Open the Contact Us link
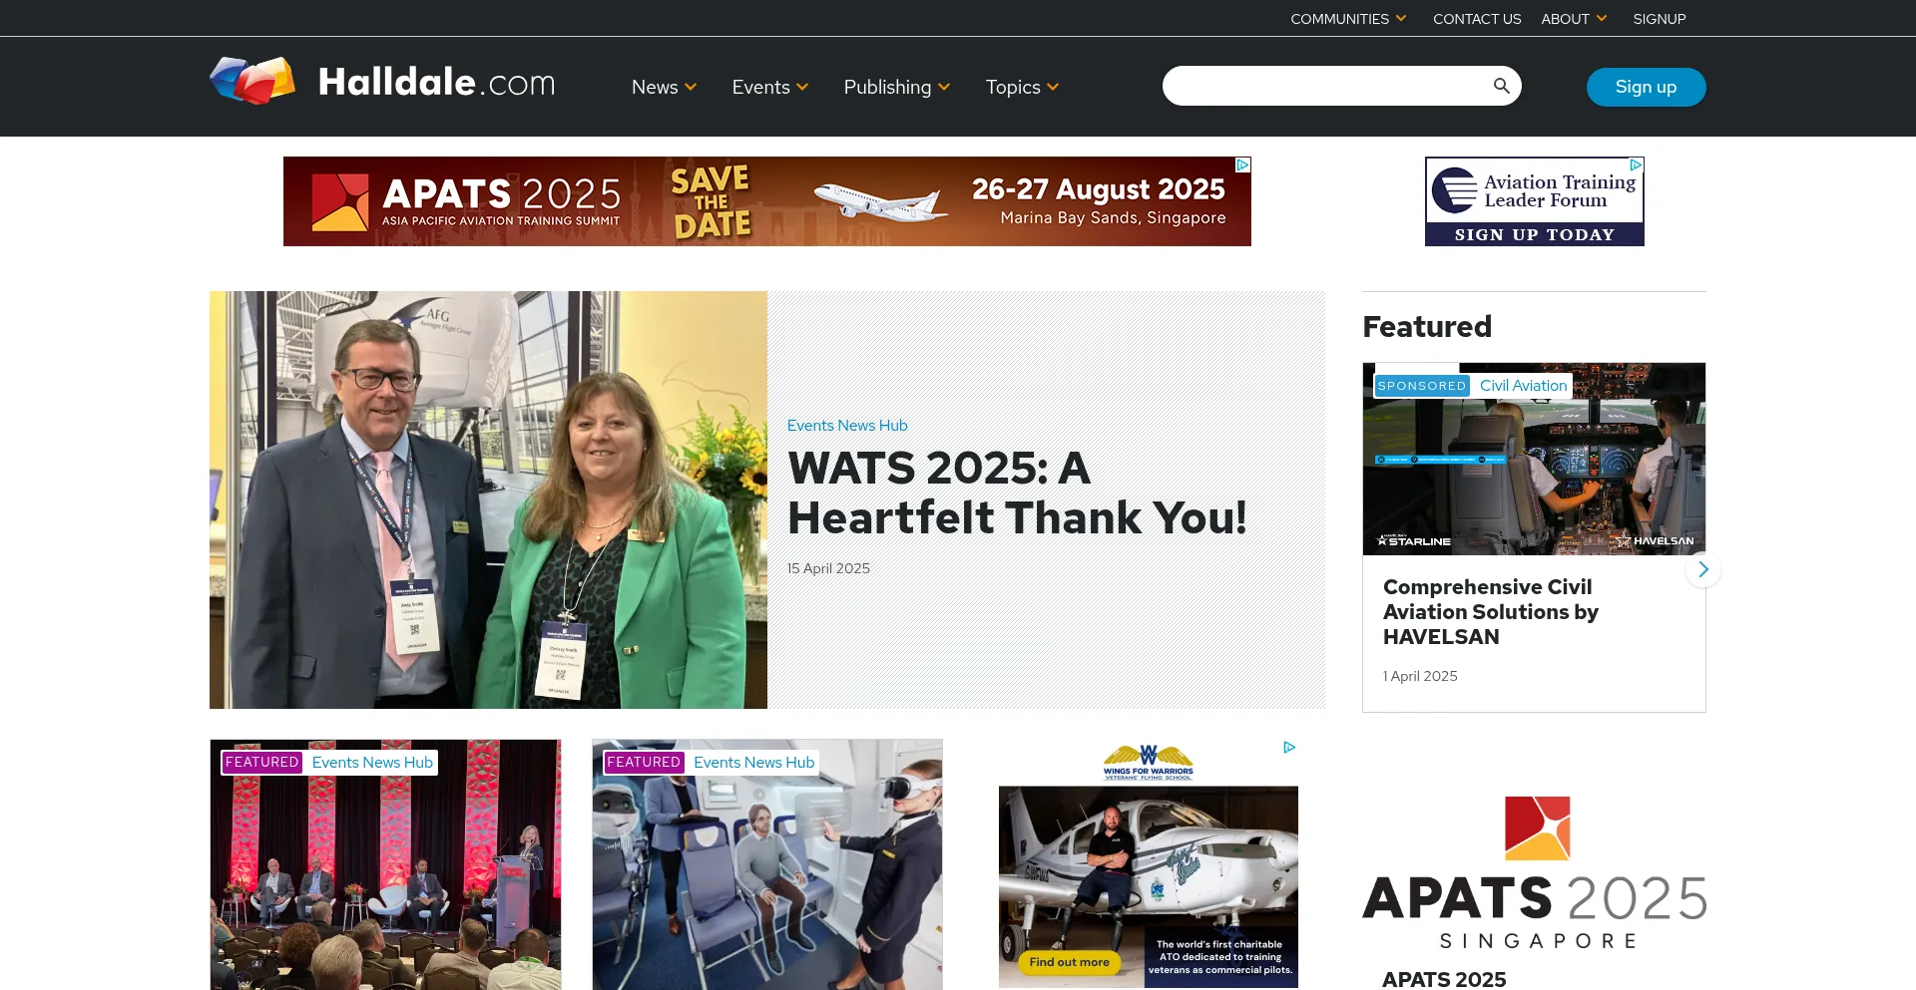This screenshot has width=1916, height=990. [1477, 19]
